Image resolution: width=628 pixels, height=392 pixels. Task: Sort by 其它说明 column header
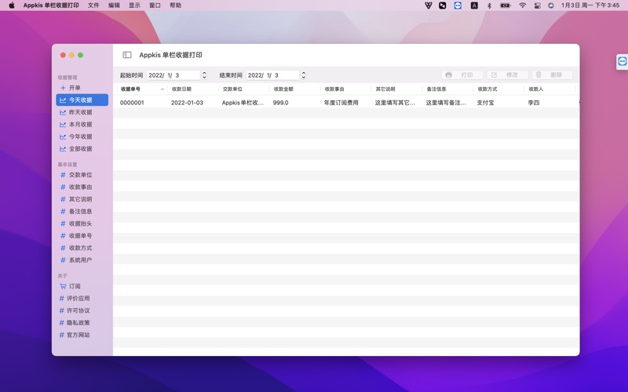point(397,89)
